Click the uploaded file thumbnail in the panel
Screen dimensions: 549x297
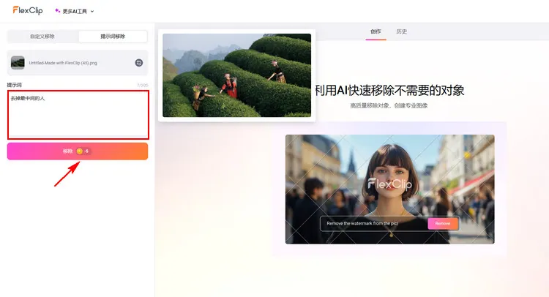click(x=18, y=63)
